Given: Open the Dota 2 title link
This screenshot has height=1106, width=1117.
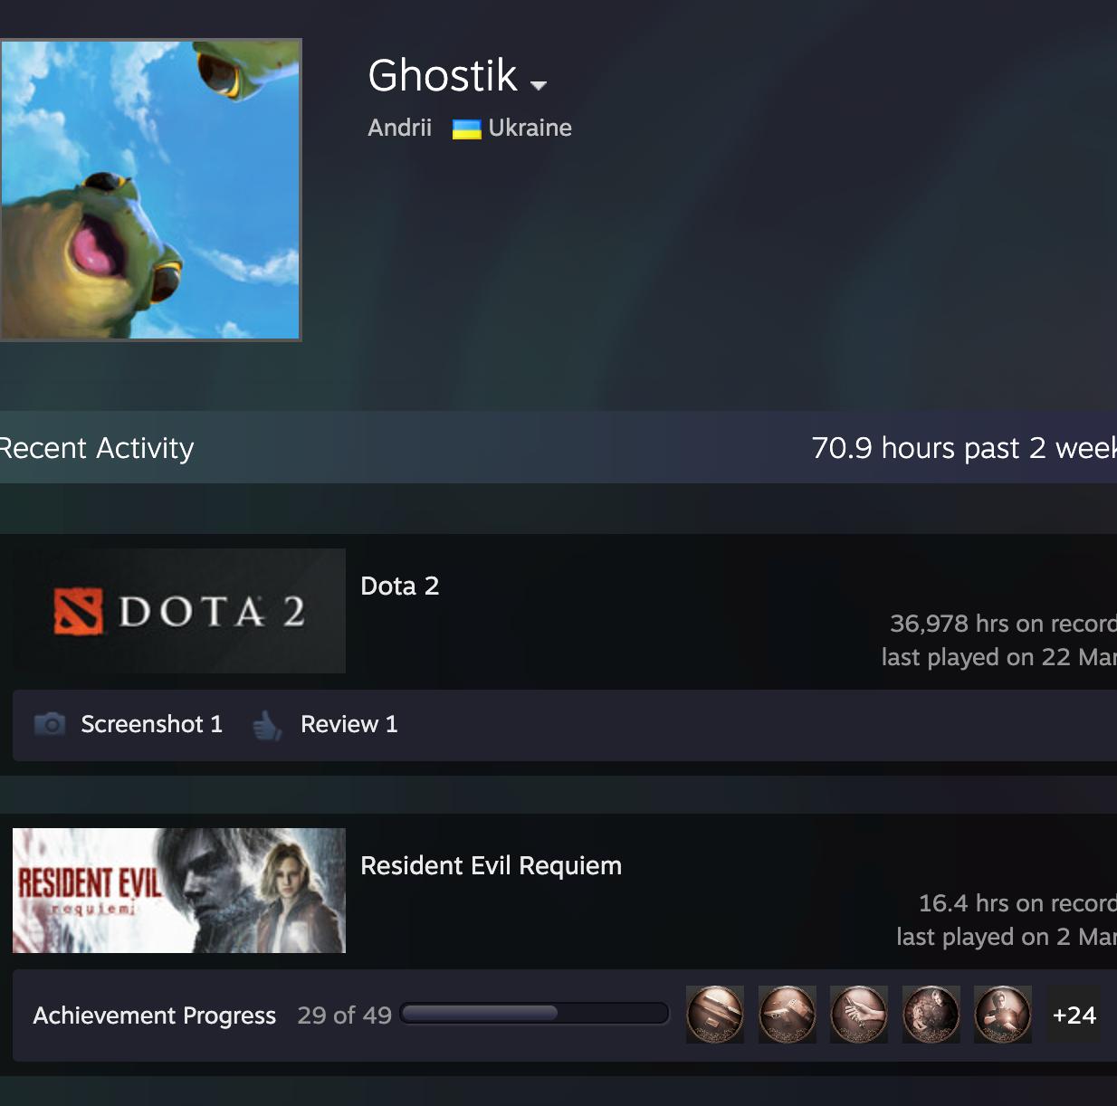Looking at the screenshot, I should [399, 586].
